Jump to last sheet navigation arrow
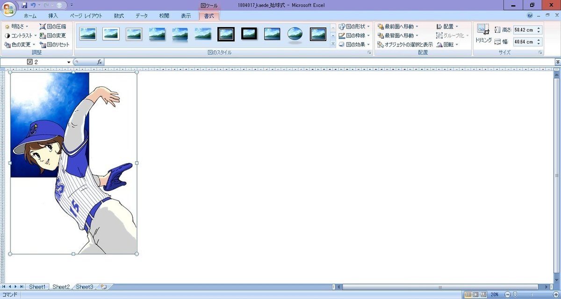Viewport: 561px width, 299px height. pos(22,286)
